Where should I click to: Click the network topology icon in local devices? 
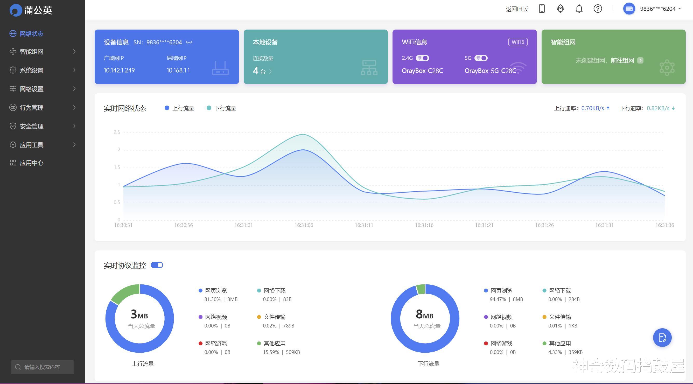click(x=369, y=67)
